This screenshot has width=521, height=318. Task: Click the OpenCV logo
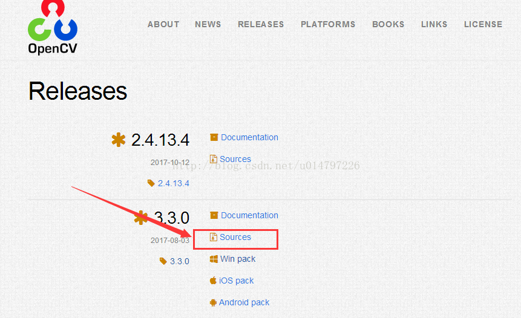coord(53,27)
